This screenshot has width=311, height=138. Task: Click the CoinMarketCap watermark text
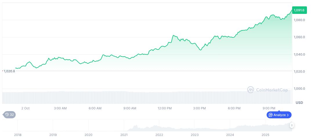coord(272,90)
